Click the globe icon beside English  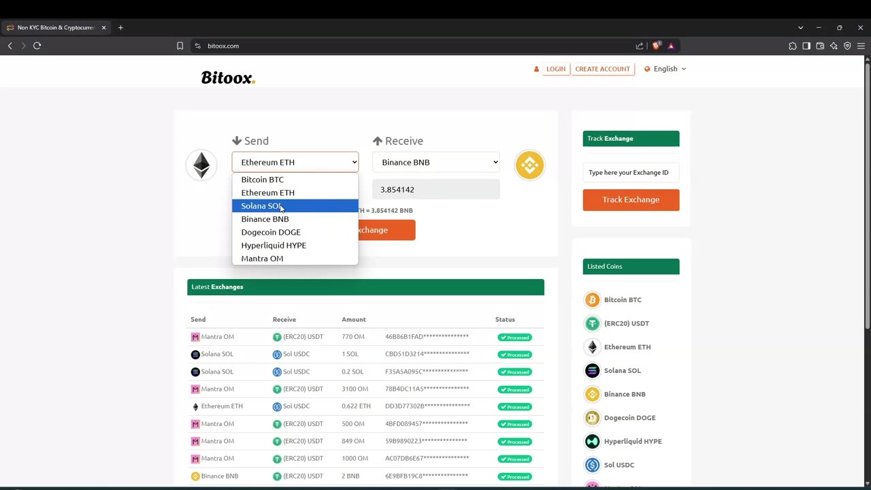pyautogui.click(x=647, y=69)
